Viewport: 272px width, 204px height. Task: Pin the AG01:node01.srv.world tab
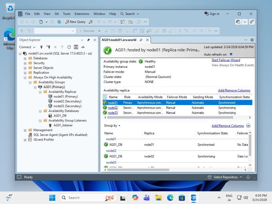tap(141, 40)
